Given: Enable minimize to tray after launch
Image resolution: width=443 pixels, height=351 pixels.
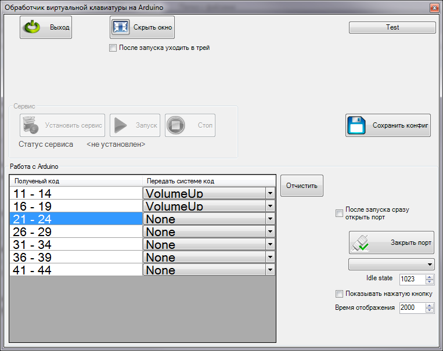Looking at the screenshot, I should tap(113, 48).
